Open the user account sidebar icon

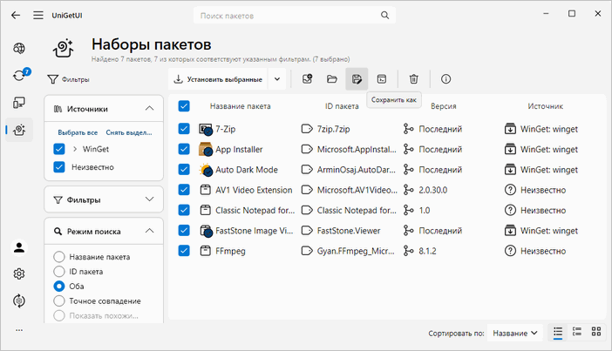19,247
